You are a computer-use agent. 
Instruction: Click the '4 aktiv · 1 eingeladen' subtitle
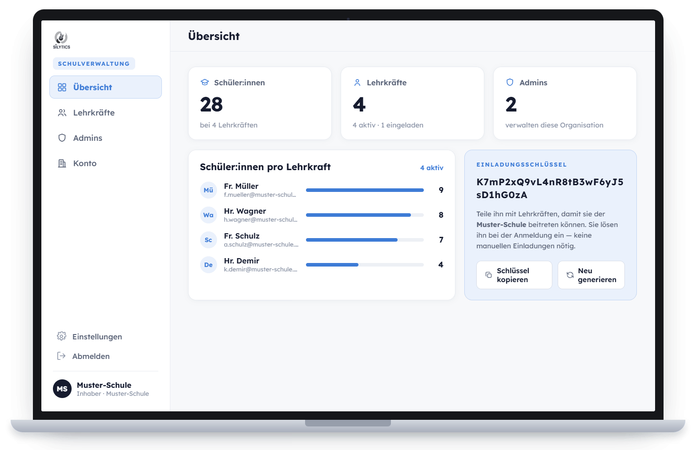[x=388, y=125]
